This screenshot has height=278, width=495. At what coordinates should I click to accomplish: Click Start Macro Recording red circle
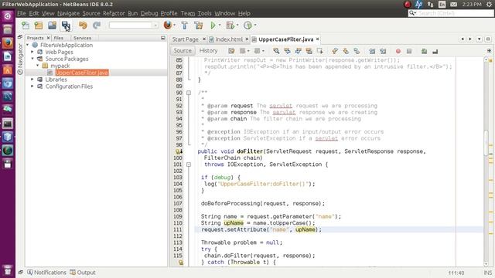[398, 51]
